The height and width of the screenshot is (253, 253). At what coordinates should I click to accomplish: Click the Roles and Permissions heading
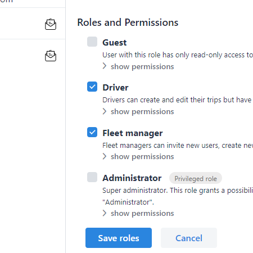pos(128,22)
